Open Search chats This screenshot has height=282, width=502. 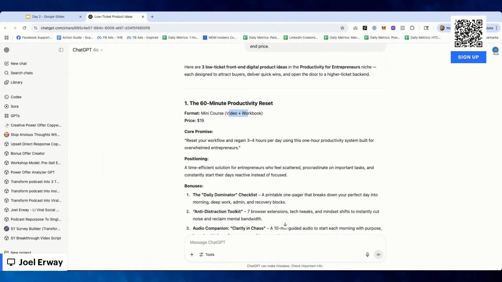tap(22, 73)
